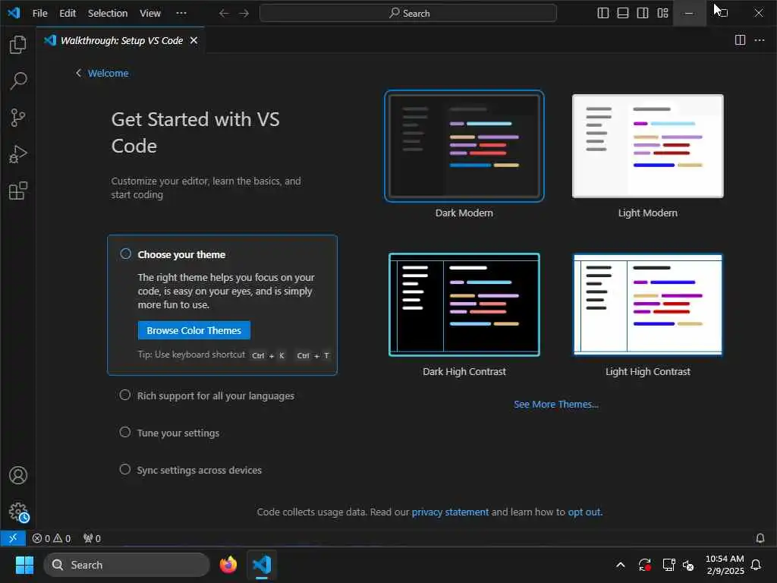Open the Accounts menu icon

tap(18, 475)
